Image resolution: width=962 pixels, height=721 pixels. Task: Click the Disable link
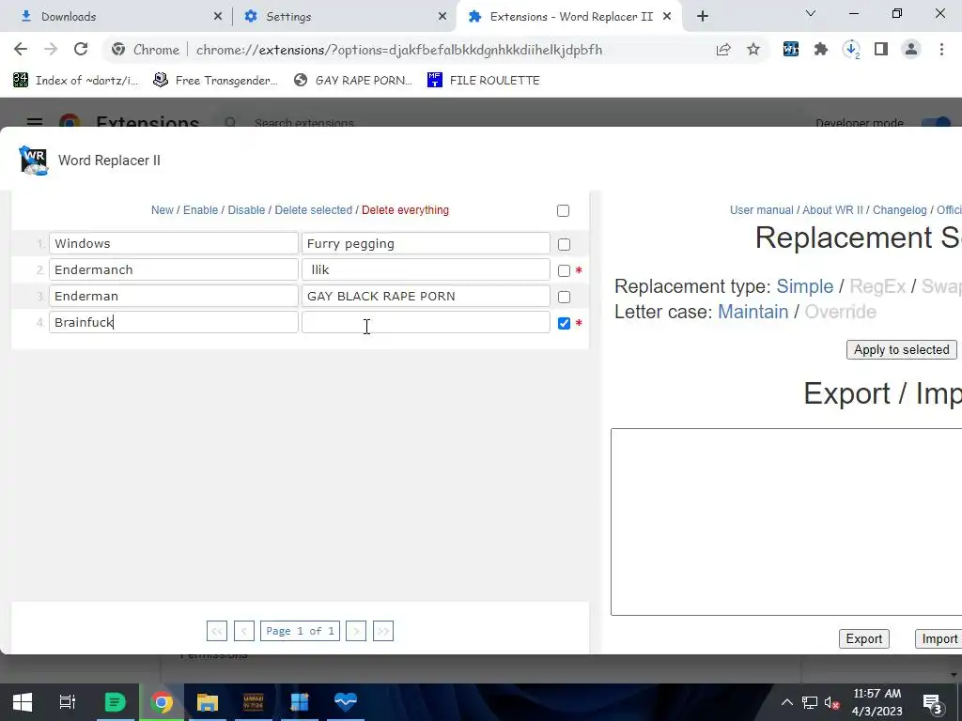[x=246, y=210]
